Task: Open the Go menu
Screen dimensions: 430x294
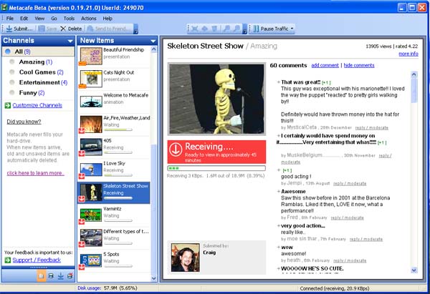Action: coord(54,19)
